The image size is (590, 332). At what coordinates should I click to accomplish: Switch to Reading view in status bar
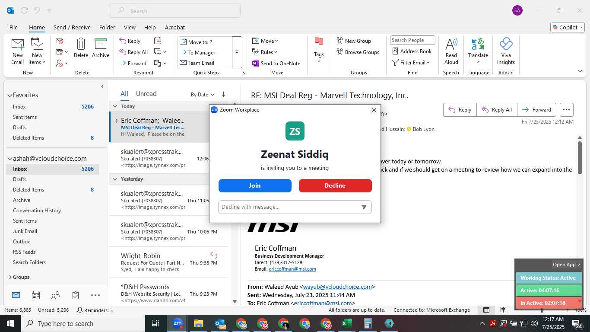[503, 310]
